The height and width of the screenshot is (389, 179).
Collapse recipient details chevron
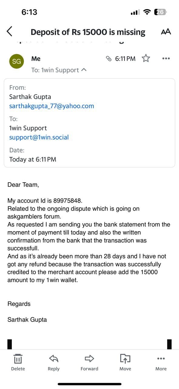pyautogui.click(x=84, y=70)
